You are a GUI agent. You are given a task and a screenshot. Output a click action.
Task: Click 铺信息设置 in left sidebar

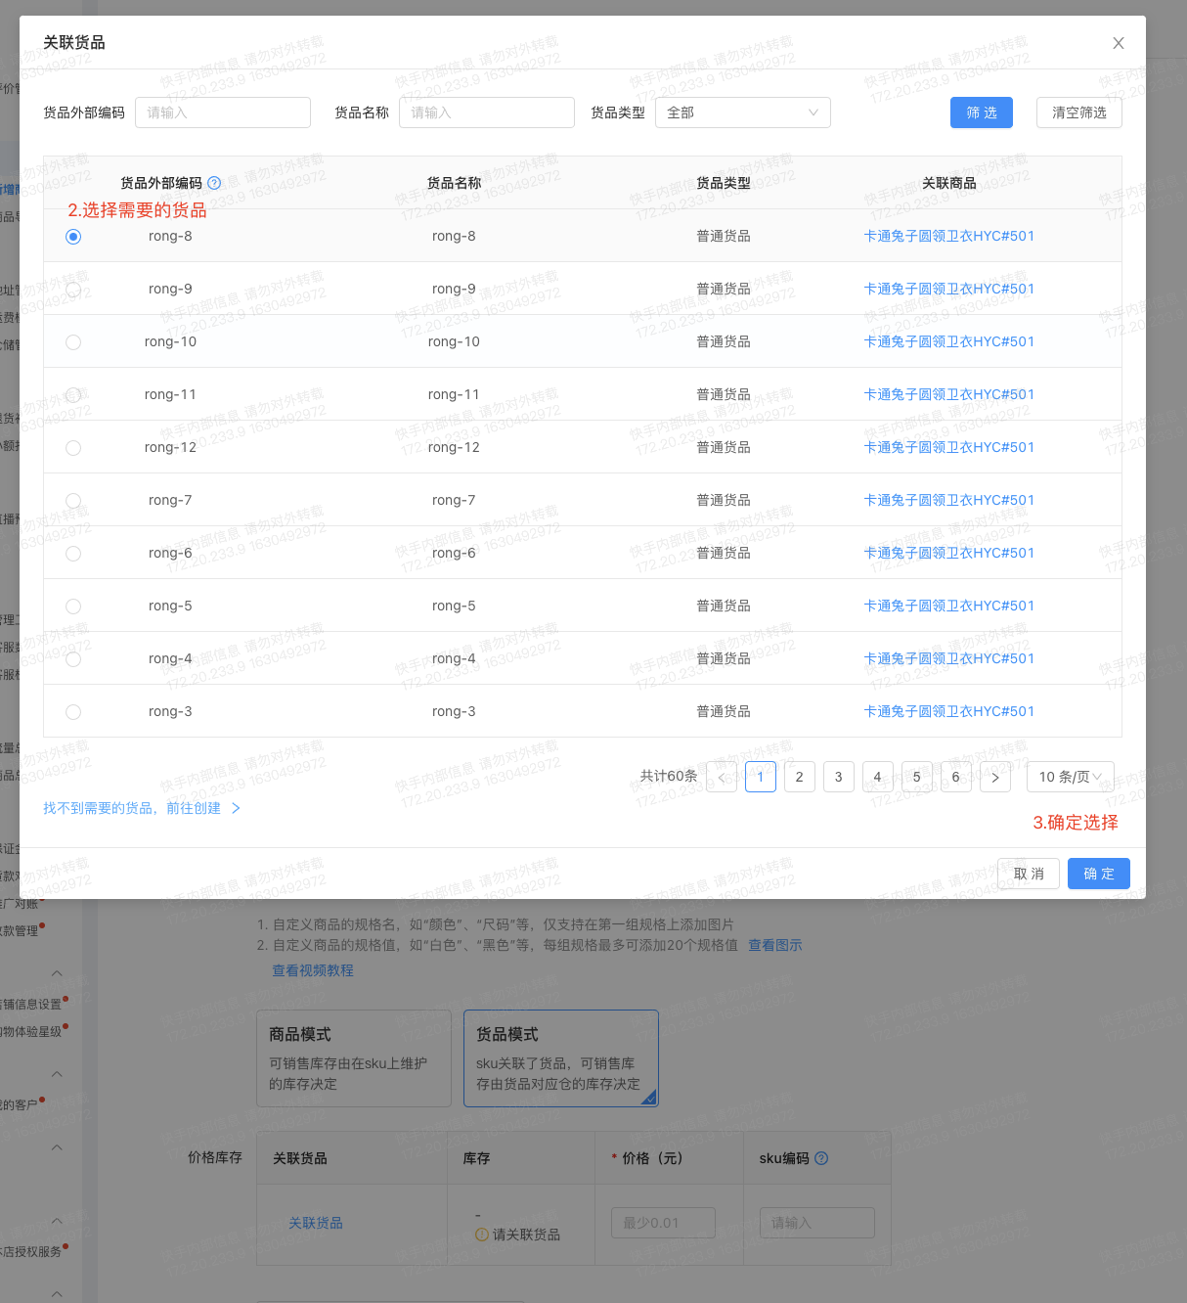click(31, 1004)
